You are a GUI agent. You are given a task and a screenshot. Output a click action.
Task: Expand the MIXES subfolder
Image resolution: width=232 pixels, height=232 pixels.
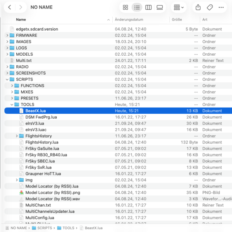pyautogui.click(x=12, y=92)
